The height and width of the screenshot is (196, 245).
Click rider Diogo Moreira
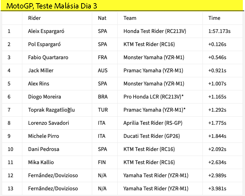pyautogui.click(x=44, y=97)
